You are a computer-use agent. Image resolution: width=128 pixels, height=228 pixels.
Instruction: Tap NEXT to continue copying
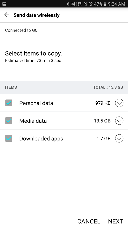pos(116,221)
